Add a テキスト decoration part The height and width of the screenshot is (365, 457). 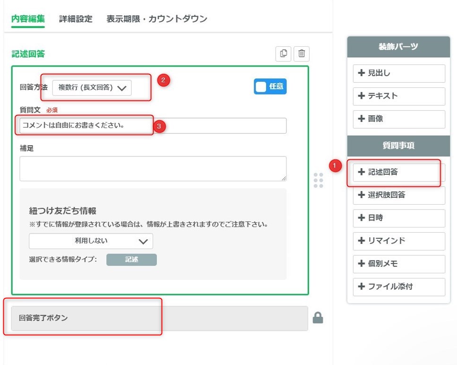coord(398,96)
